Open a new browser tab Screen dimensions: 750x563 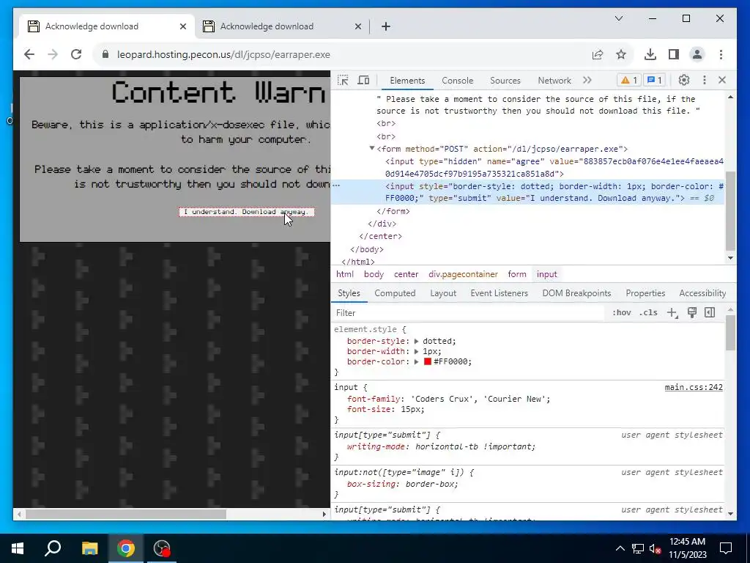386,26
